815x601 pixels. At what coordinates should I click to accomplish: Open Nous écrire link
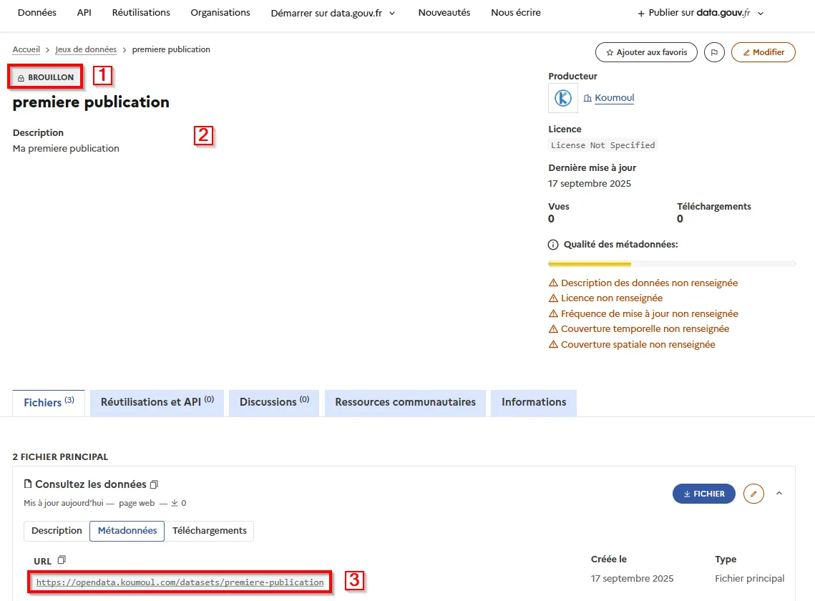pyautogui.click(x=516, y=12)
